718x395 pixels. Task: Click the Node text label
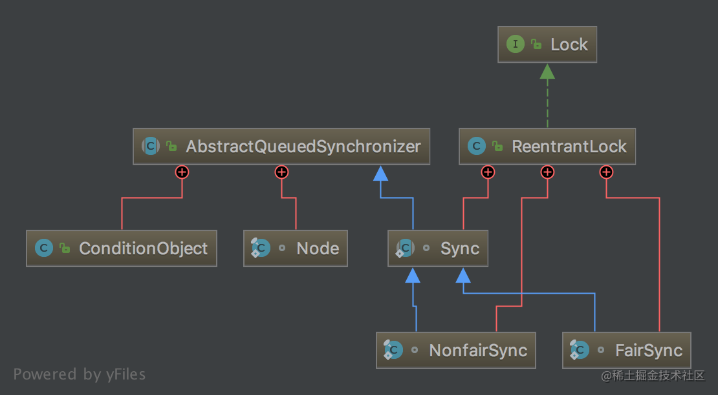318,248
